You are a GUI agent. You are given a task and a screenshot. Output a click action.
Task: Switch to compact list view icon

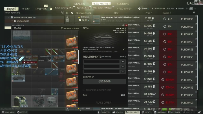coord(187,9)
